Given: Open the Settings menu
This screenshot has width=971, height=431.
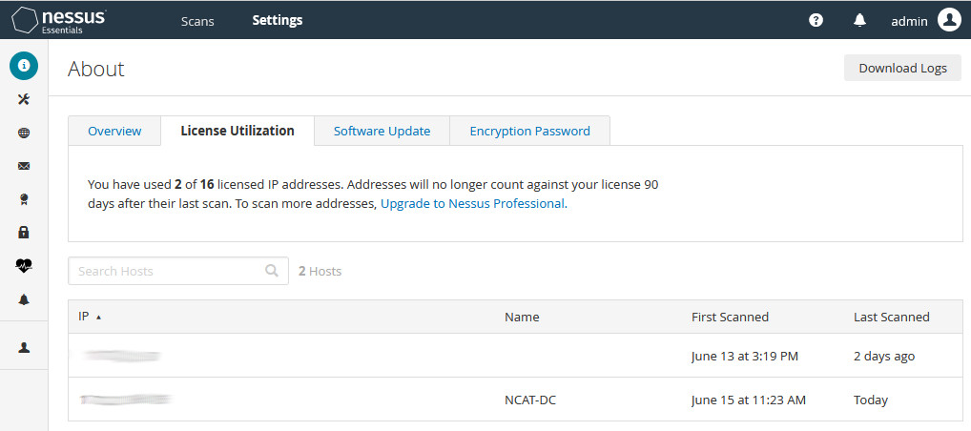Looking at the screenshot, I should [278, 20].
